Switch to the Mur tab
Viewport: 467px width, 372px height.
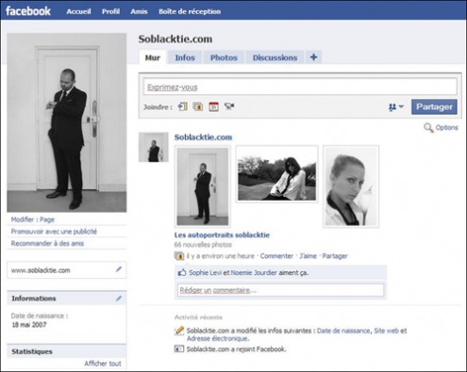(x=153, y=57)
